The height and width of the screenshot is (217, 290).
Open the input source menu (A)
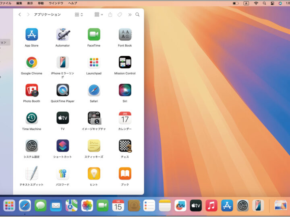click(246, 3)
